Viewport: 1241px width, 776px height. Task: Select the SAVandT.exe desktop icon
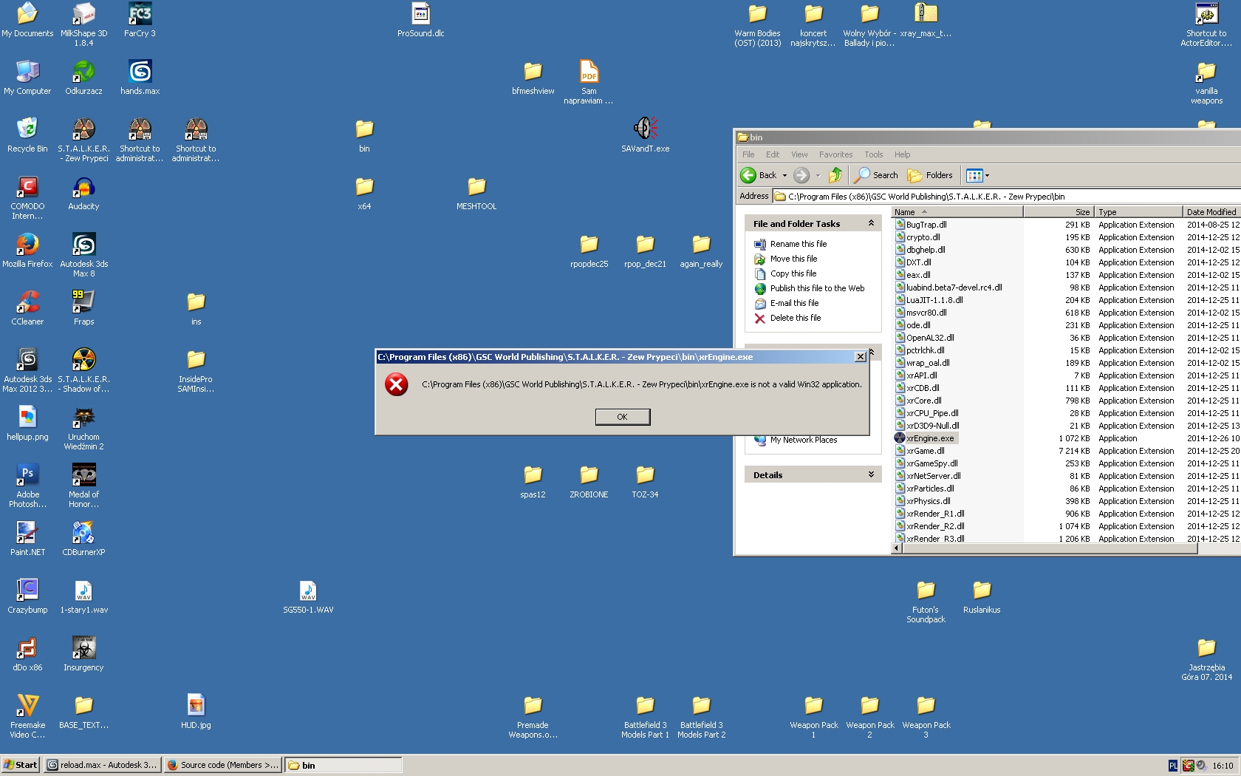(645, 135)
